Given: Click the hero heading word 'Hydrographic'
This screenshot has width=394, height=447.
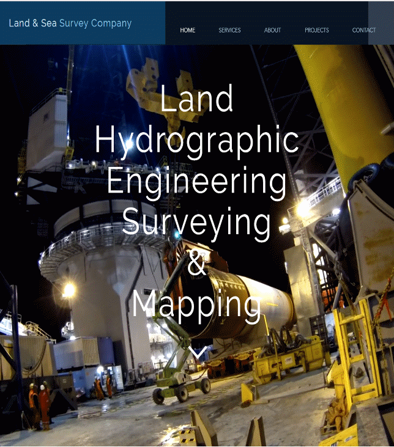Looking at the screenshot, I should point(197,141).
